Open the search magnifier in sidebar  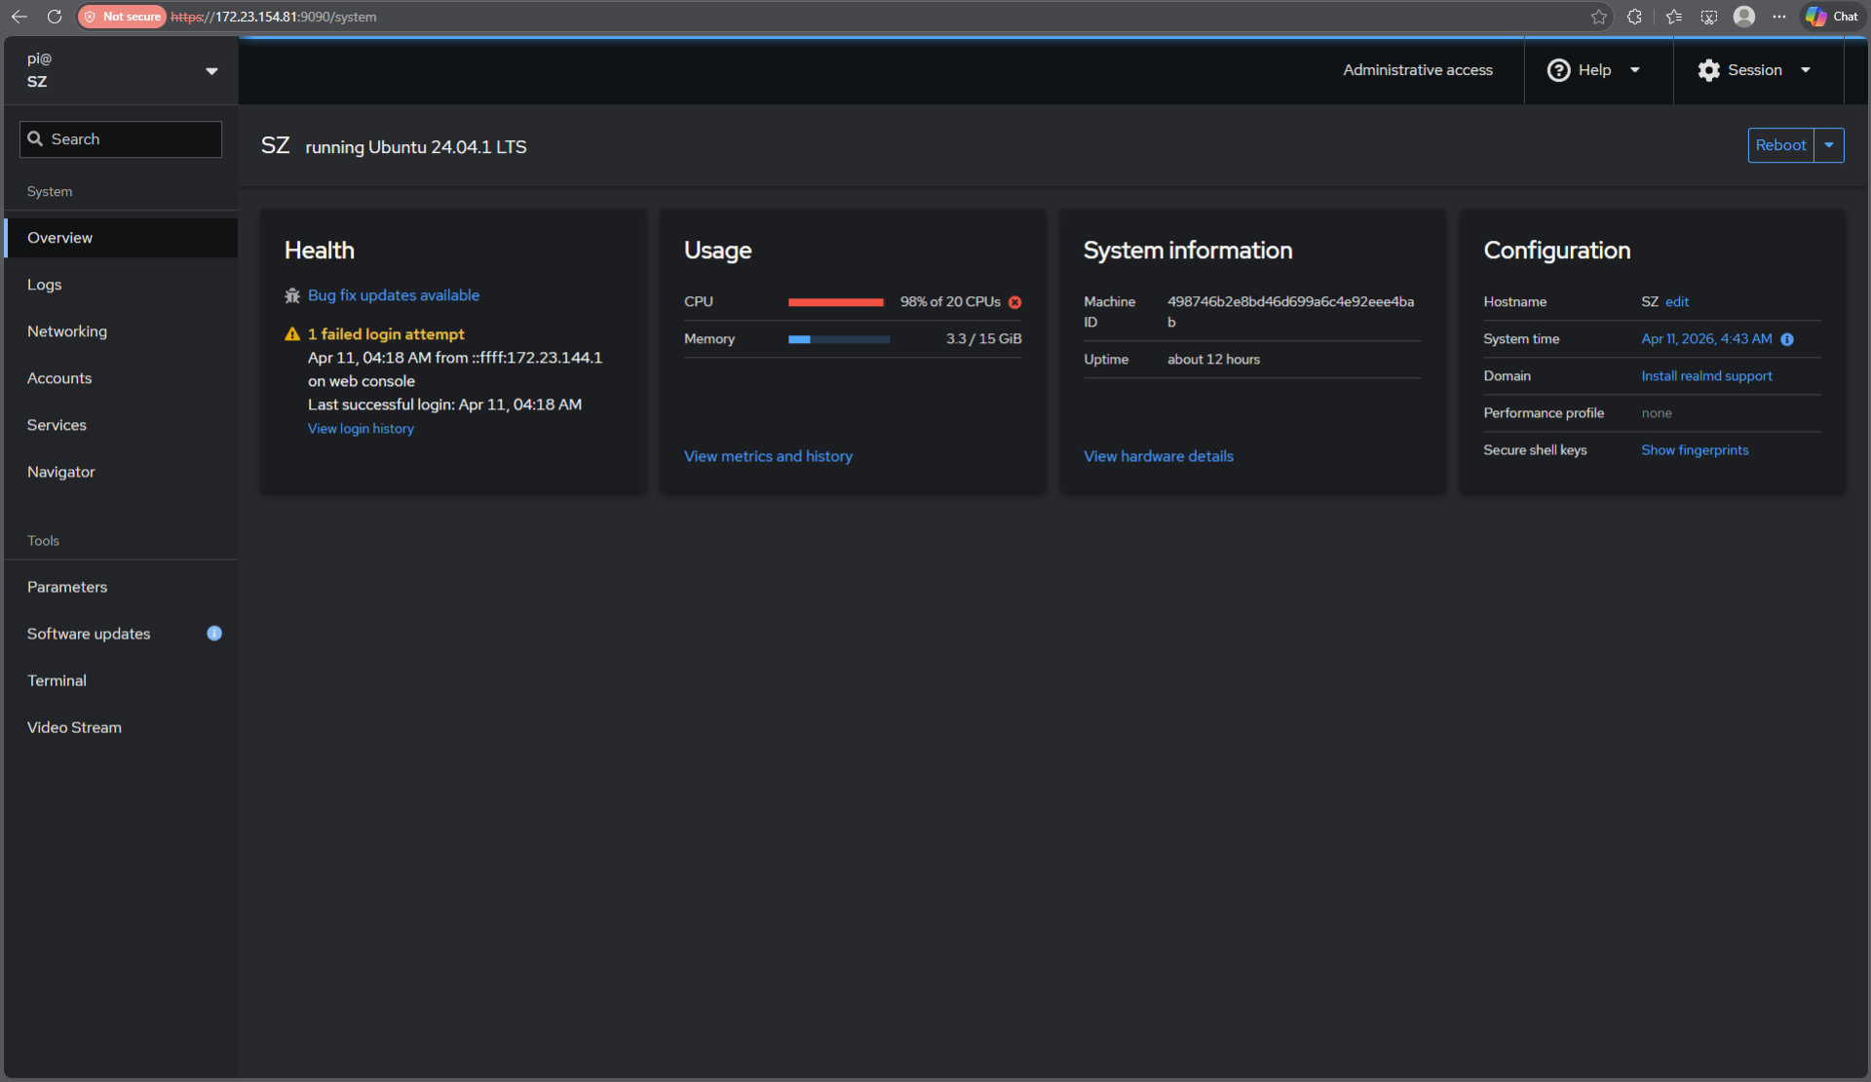[36, 138]
